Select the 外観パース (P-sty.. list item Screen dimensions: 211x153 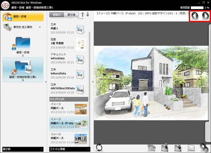69,124
